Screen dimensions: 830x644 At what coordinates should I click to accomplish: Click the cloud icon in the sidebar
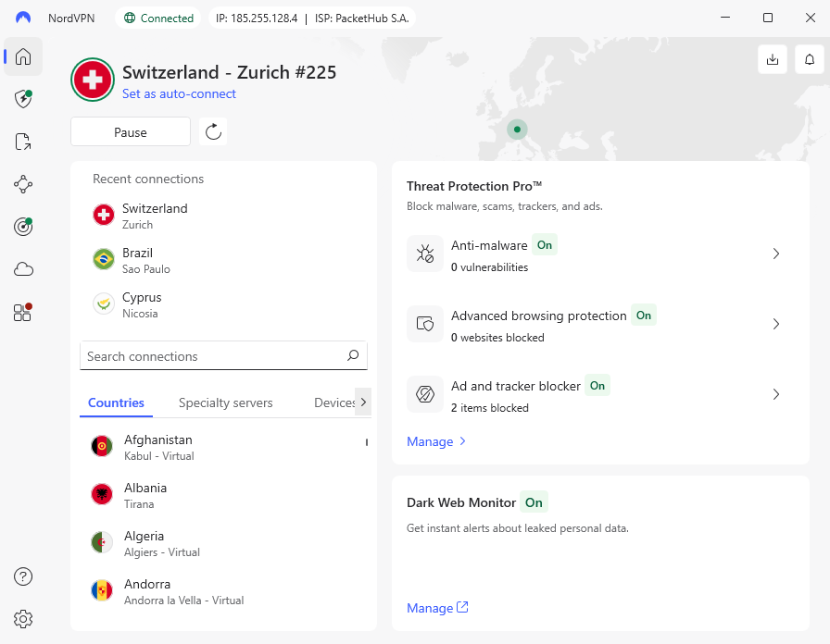(x=22, y=268)
